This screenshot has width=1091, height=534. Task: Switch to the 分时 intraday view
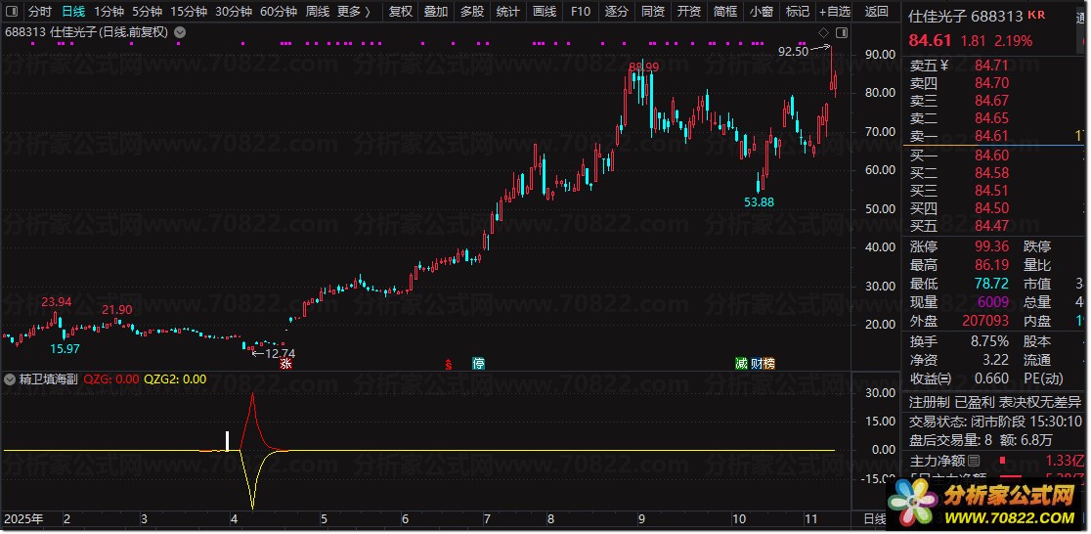tap(40, 11)
